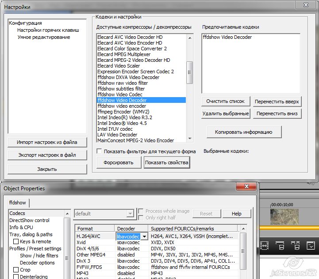Click the Reset button
Screen dimensions: 319x279
tap(206, 214)
